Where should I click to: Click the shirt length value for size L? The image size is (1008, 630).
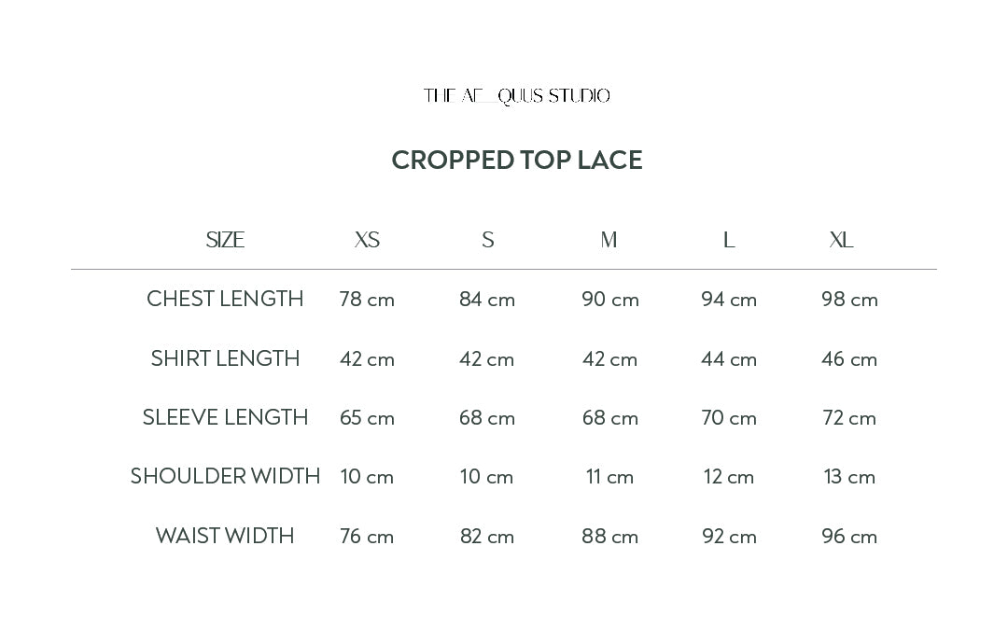(x=729, y=358)
